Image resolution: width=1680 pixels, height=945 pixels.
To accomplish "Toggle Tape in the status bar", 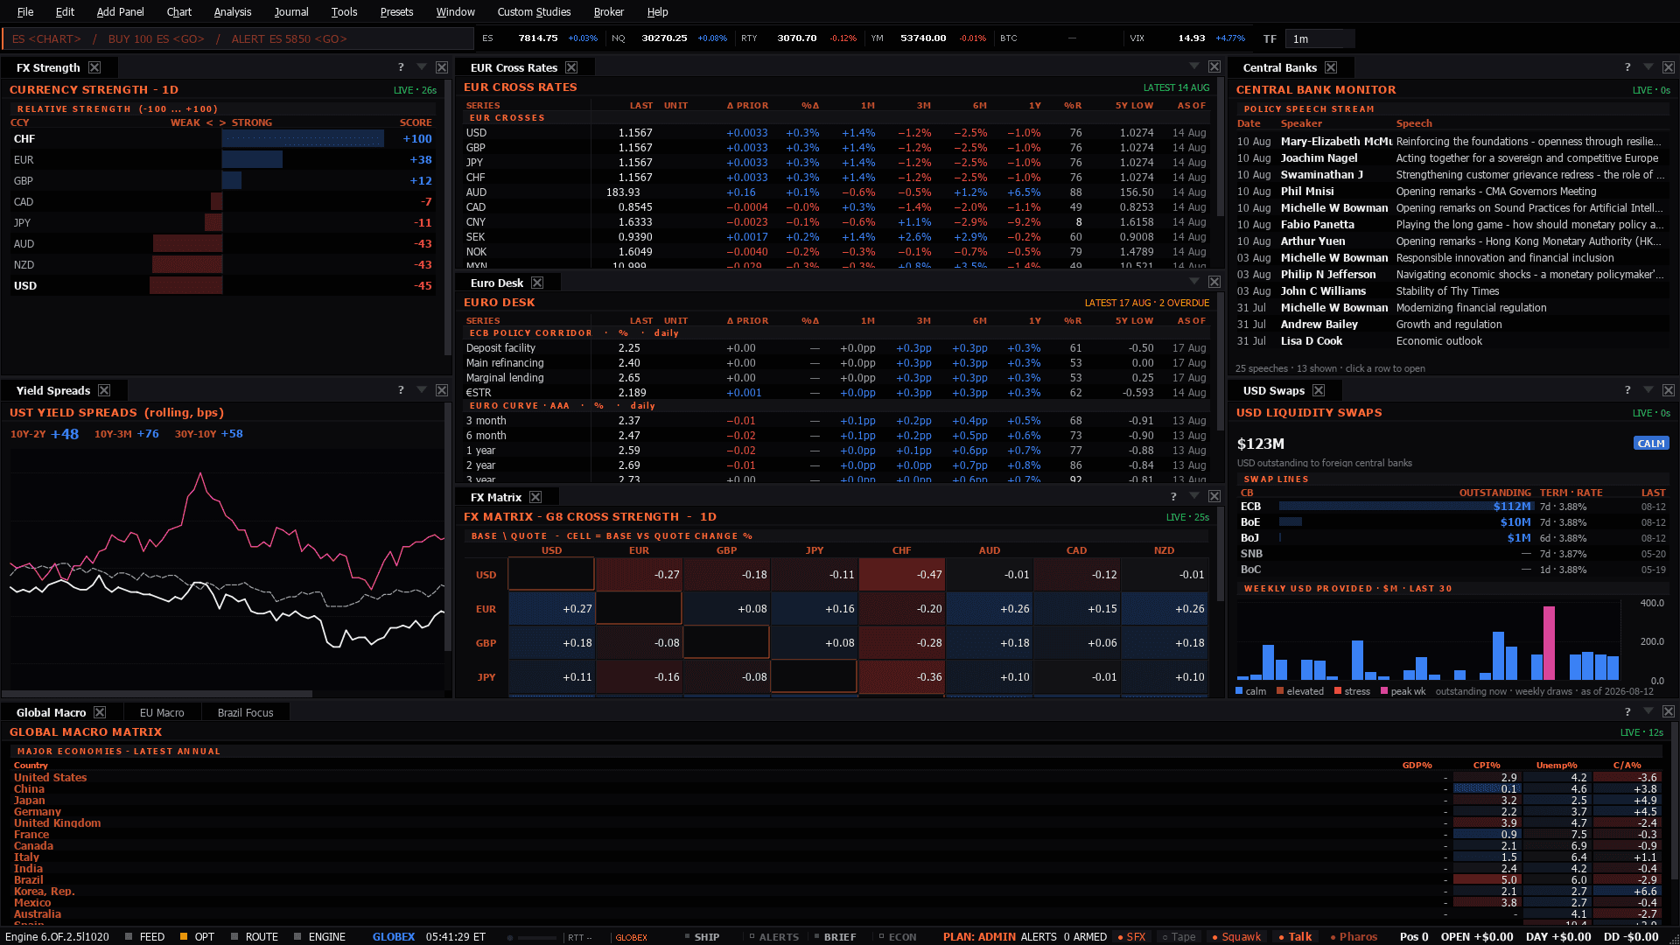I will (x=1179, y=936).
